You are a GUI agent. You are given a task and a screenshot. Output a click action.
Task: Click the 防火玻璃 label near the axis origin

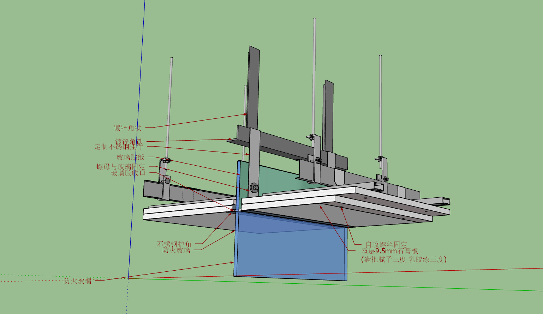tap(77, 281)
